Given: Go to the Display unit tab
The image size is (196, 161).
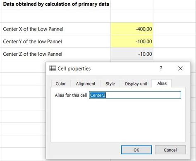Looking at the screenshot, I should pyautogui.click(x=136, y=84).
